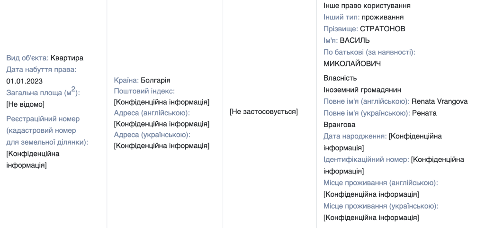Viewport: 485px width, 228px height.
Task: Click the "Квартира" object type value
Action: coord(67,58)
